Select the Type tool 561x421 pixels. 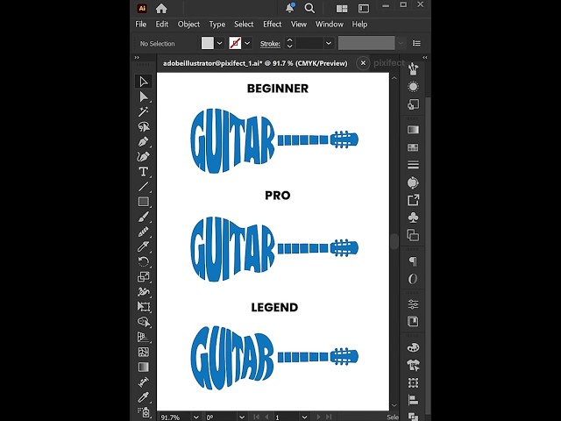tap(144, 172)
